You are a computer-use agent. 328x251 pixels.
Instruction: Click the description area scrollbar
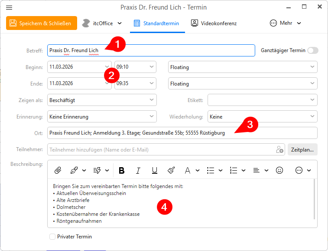point(315,200)
